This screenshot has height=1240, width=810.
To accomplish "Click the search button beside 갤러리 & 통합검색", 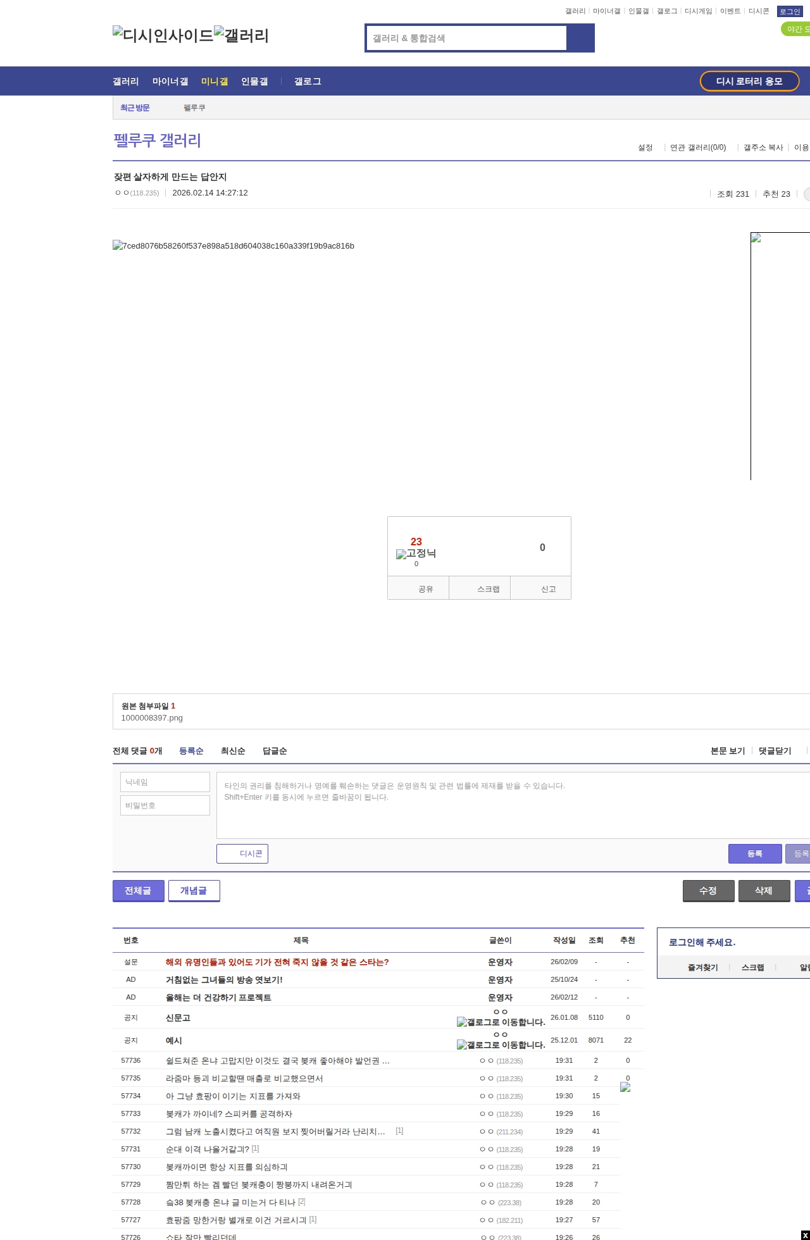I will point(580,38).
